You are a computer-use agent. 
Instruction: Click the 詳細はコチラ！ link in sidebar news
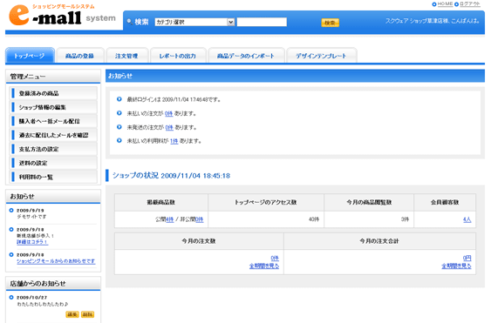tap(32, 242)
